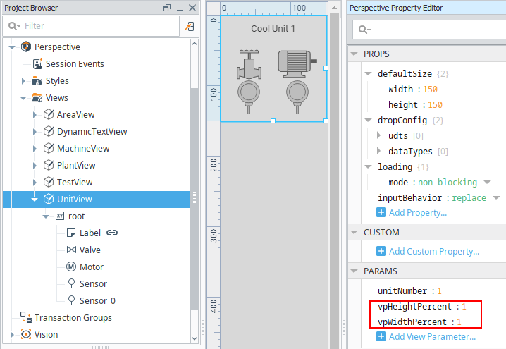
Task: Click the plus icon next to Add Property
Action: click(x=381, y=212)
